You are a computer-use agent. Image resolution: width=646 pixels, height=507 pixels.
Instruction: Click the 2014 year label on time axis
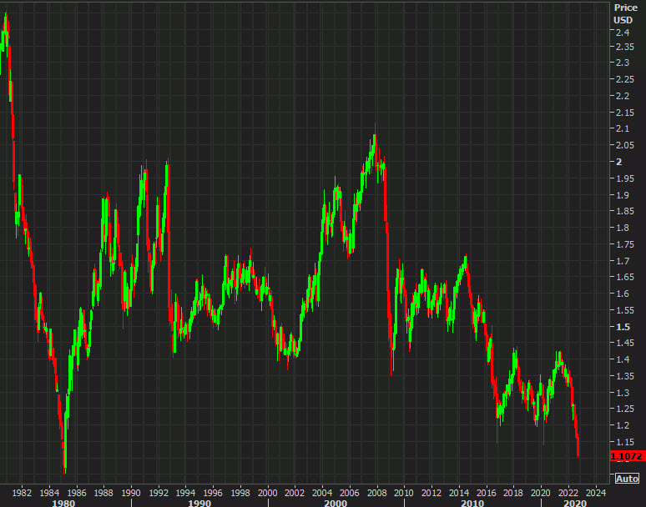(x=458, y=493)
